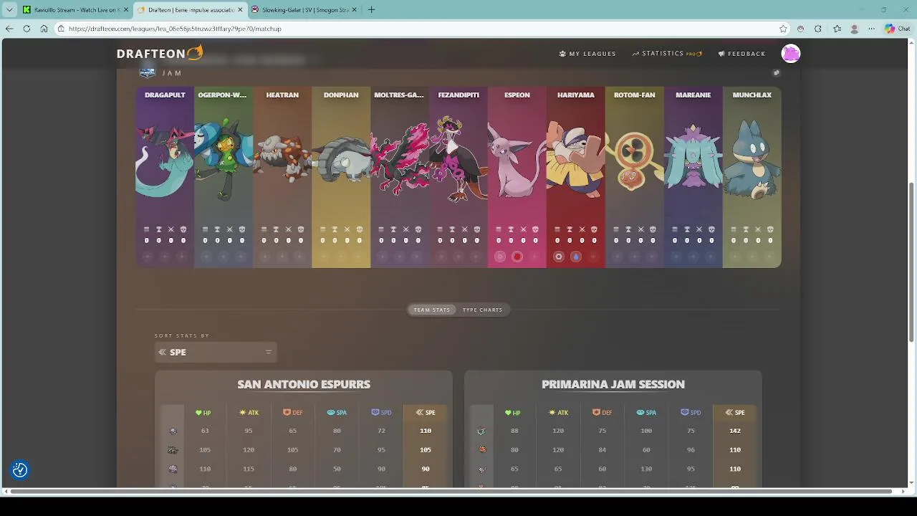Click the San Antonio Espurrs team title
Image resolution: width=917 pixels, height=516 pixels.
[x=304, y=384]
